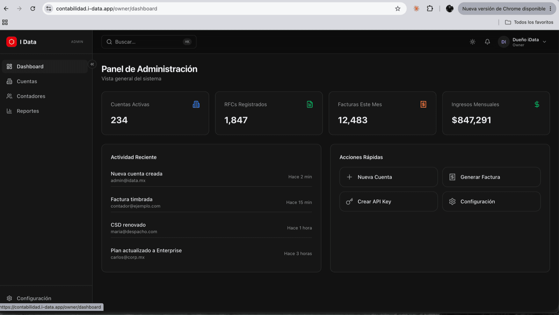Click the invoice icon in Generar Factura
The height and width of the screenshot is (315, 559).
(452, 177)
